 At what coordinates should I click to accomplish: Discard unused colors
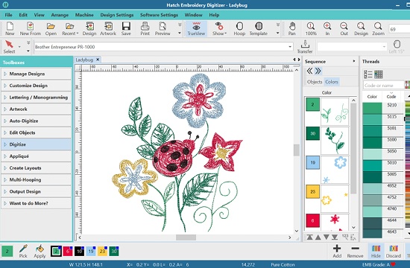(394, 252)
